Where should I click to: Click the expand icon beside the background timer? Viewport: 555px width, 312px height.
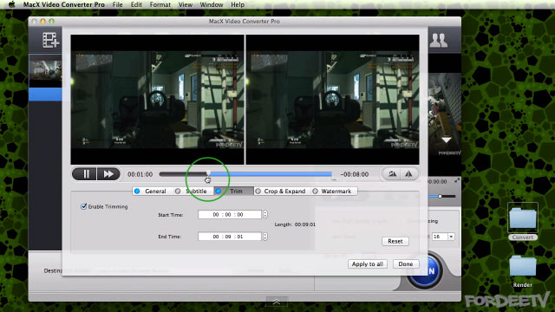pyautogui.click(x=457, y=181)
